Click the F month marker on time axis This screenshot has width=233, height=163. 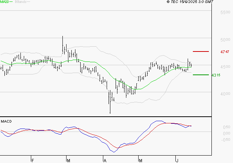click(33, 160)
